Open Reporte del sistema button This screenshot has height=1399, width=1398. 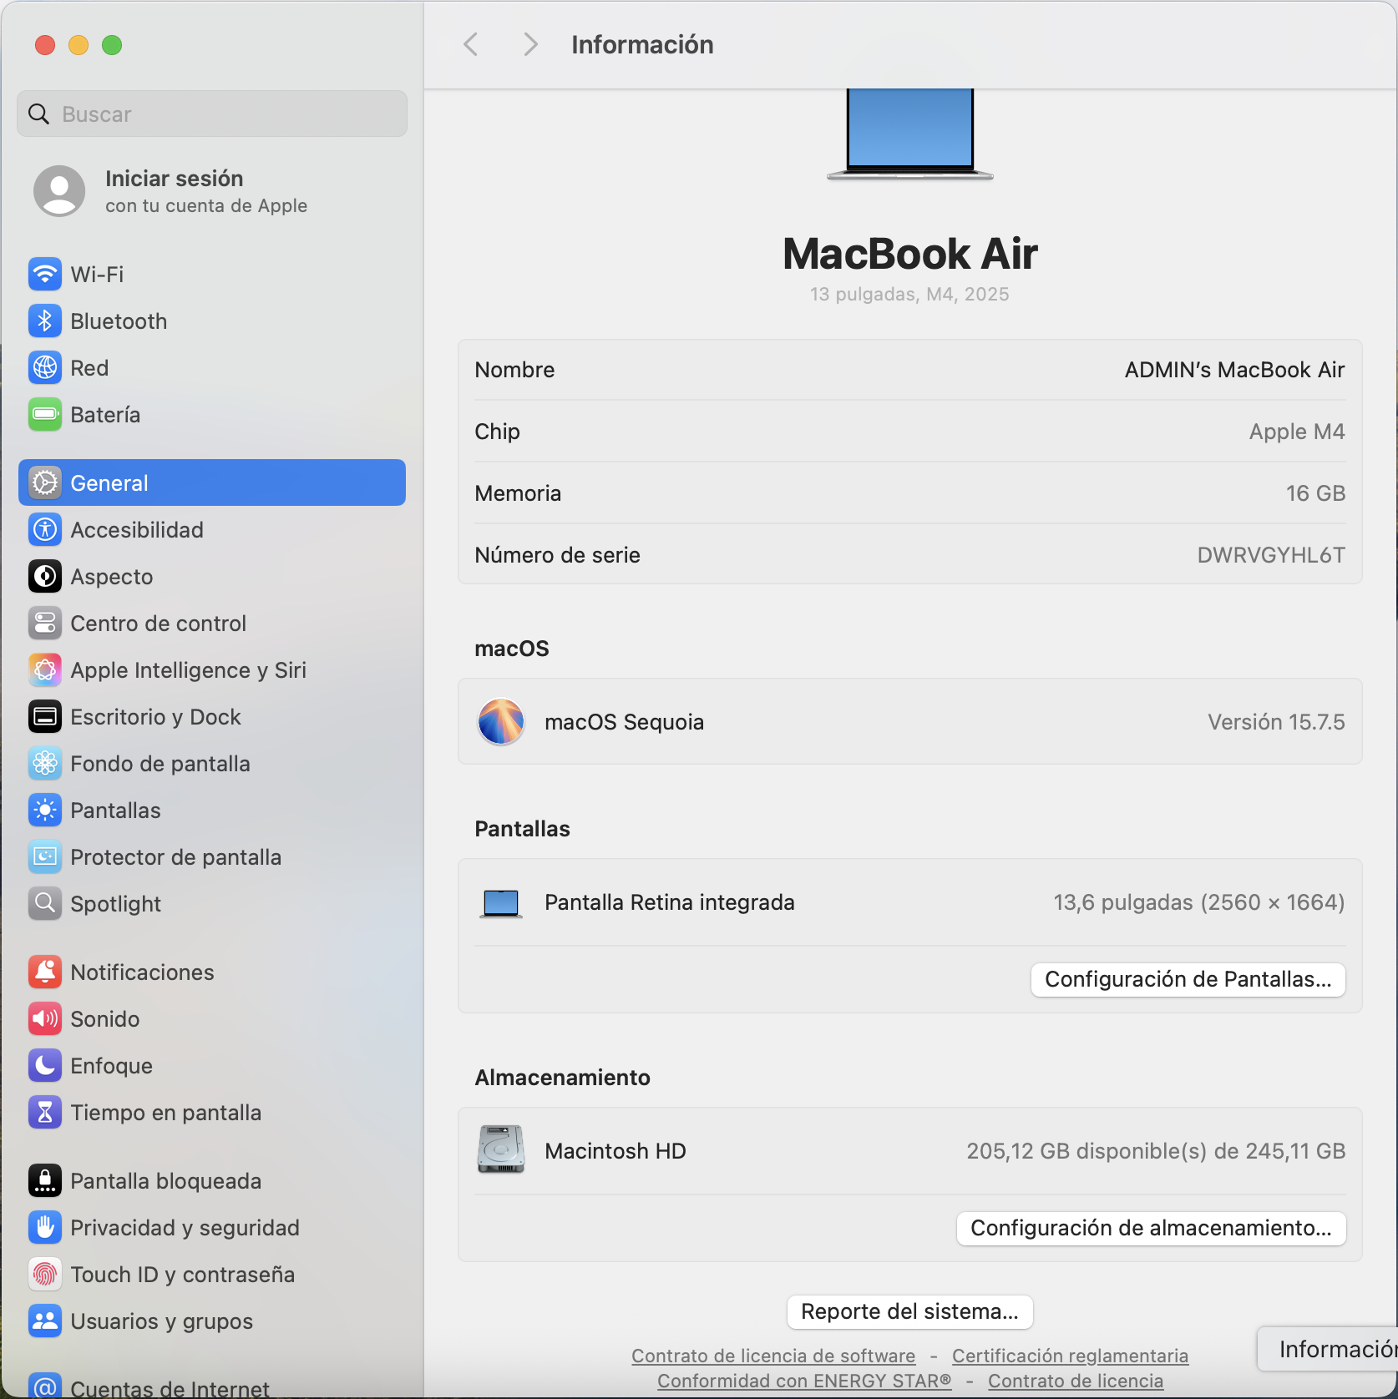pos(909,1311)
